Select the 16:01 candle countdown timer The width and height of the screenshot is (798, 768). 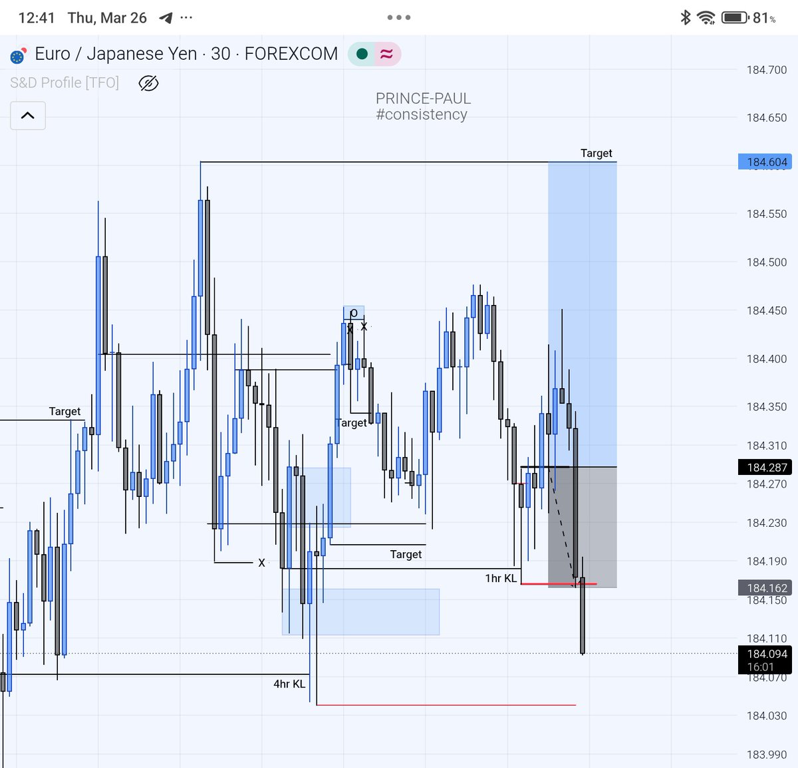coord(760,667)
